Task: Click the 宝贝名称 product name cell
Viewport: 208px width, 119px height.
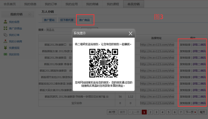Action: click(x=77, y=103)
